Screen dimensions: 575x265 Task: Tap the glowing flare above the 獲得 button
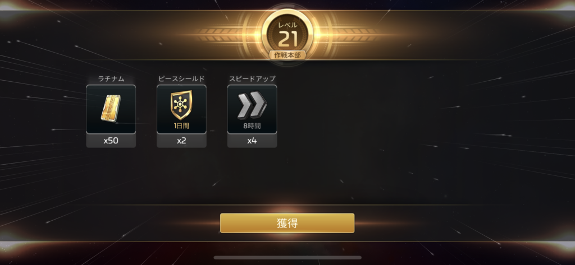(287, 210)
